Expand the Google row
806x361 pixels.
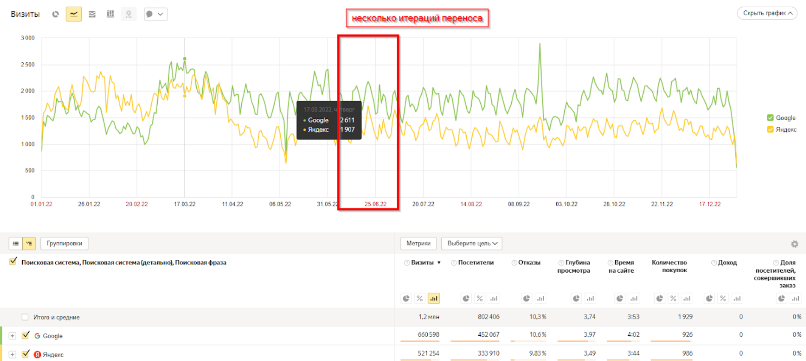click(x=12, y=336)
